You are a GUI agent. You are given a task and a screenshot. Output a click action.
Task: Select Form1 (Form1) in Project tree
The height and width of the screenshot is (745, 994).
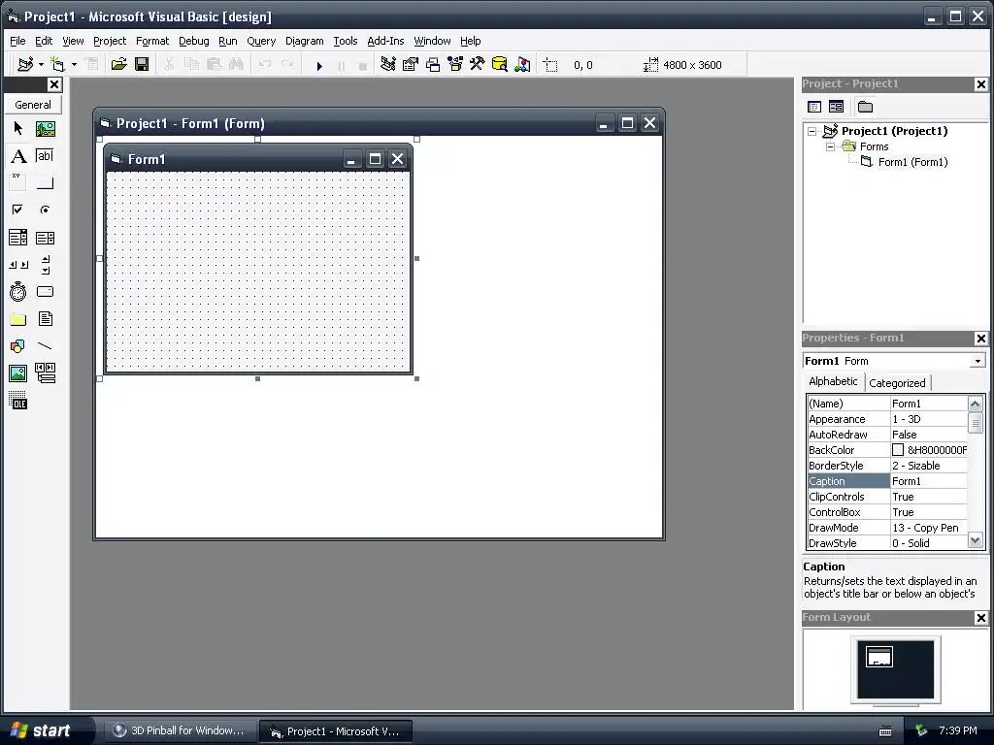[912, 162]
